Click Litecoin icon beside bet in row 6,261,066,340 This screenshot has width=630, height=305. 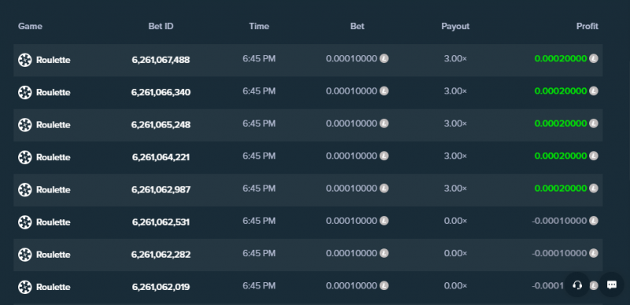384,91
